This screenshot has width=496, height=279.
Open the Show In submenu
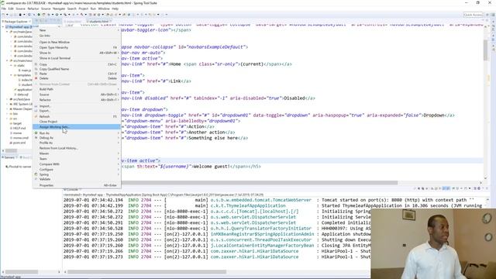click(77, 53)
